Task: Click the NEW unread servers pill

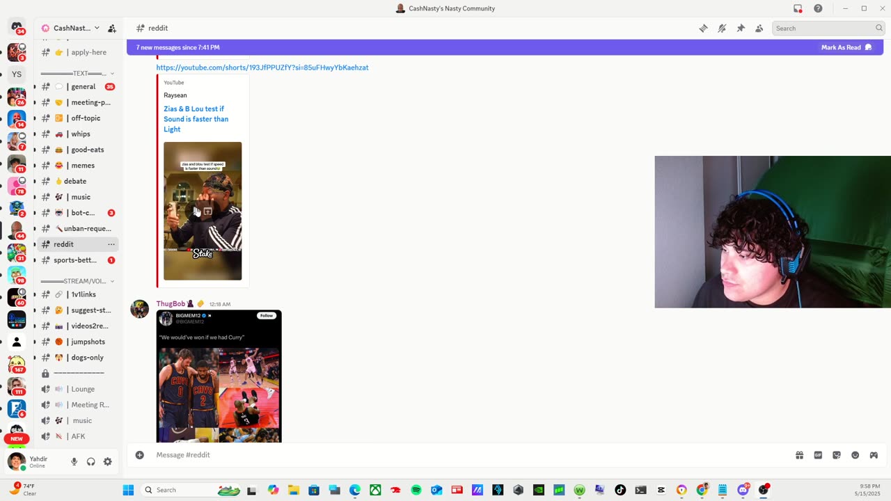Action: 17,439
